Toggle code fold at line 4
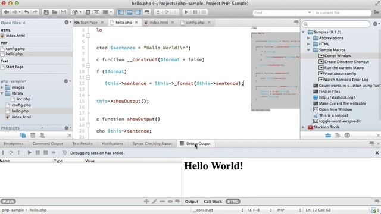Image resolution: width=381 pixels, height=214 pixels. point(88,36)
